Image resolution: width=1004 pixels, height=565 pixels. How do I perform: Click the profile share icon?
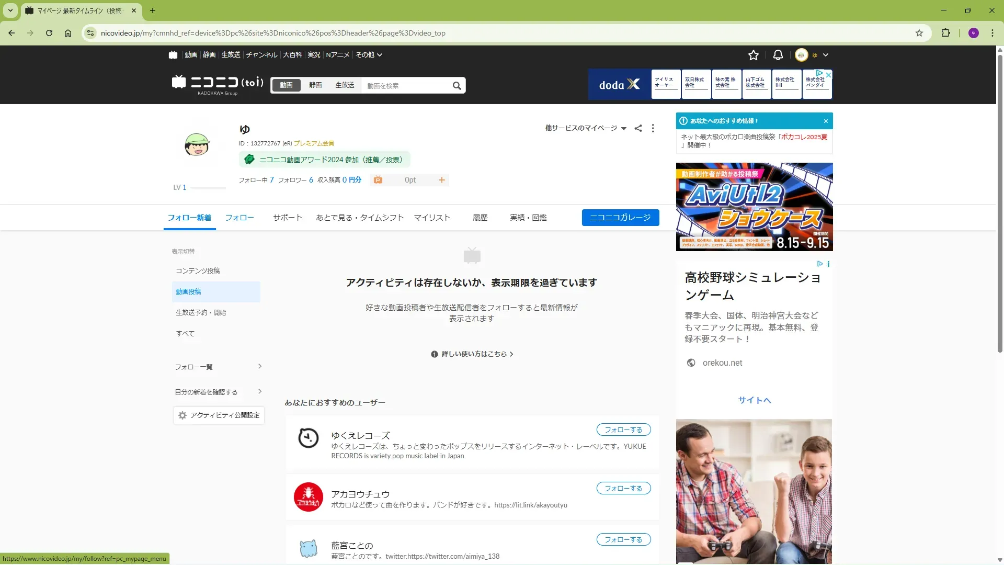click(x=638, y=128)
